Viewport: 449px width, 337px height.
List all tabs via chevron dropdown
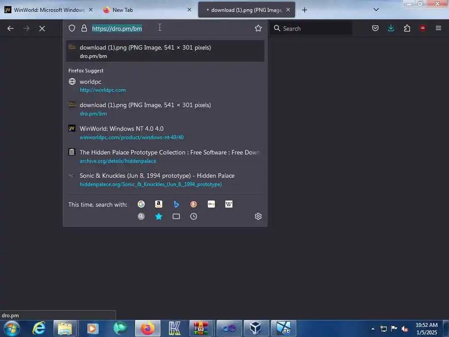click(376, 10)
